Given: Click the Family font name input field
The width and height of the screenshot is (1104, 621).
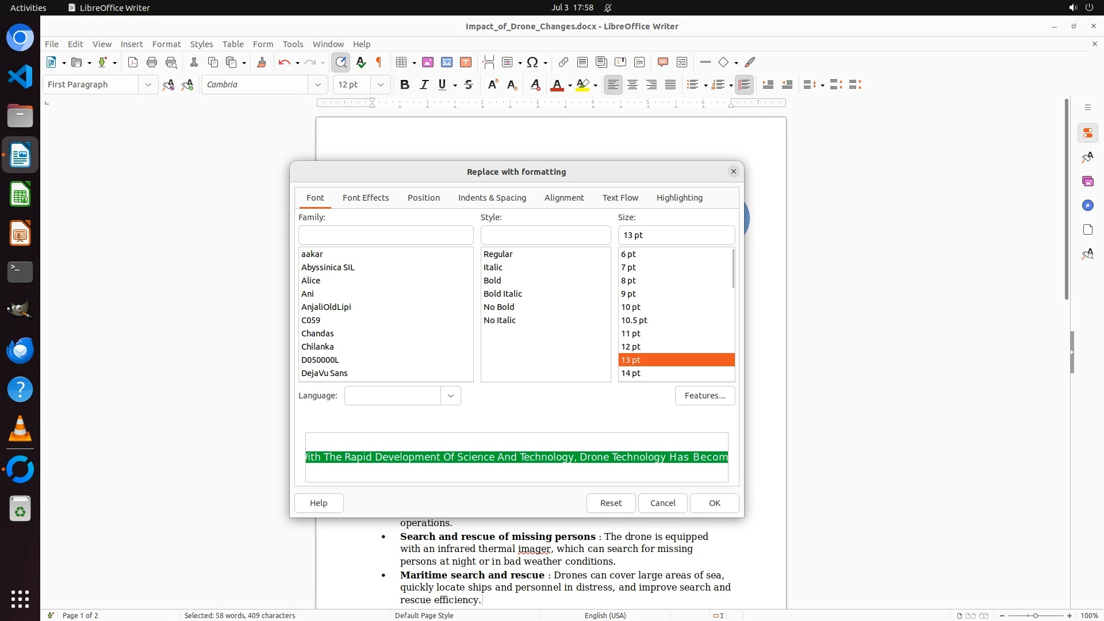Looking at the screenshot, I should tap(385, 235).
